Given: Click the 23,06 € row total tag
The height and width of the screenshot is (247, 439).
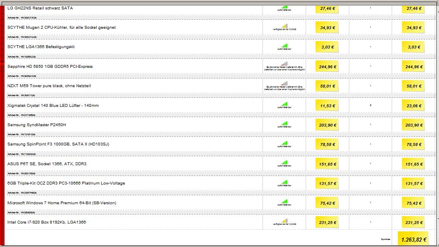Looking at the screenshot, I should click(x=413, y=106).
